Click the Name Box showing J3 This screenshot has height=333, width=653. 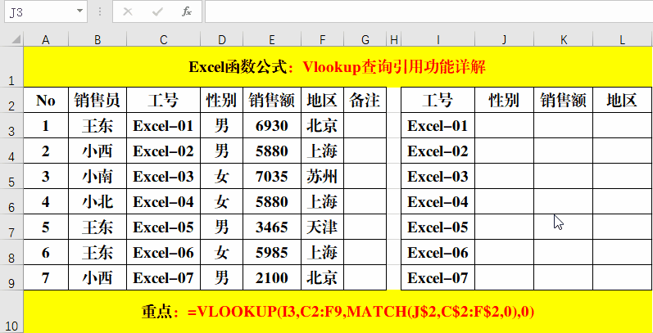[46, 11]
